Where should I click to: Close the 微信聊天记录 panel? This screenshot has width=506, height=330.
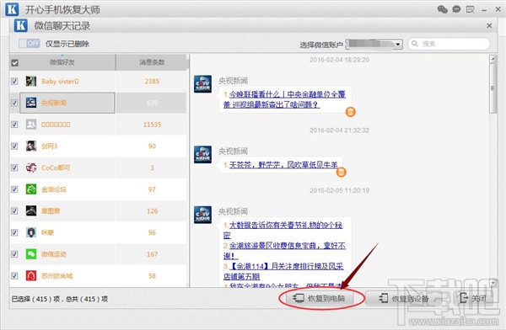tap(489, 25)
